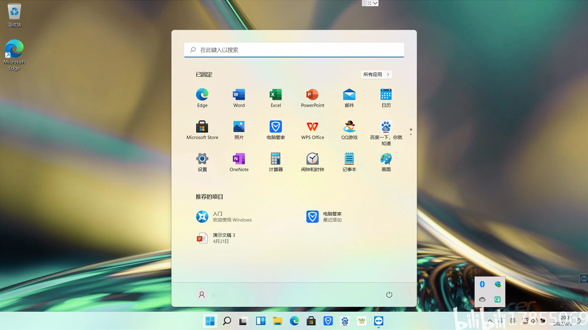Open TeamViewer icon on taskbar

point(379,321)
